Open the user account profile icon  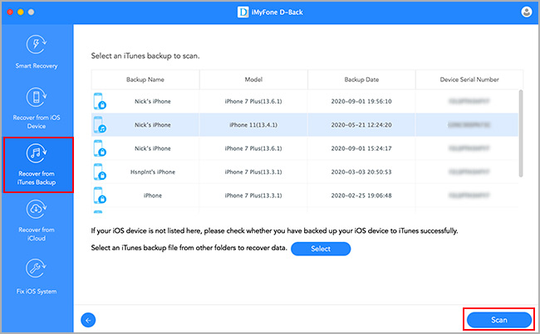(x=526, y=12)
